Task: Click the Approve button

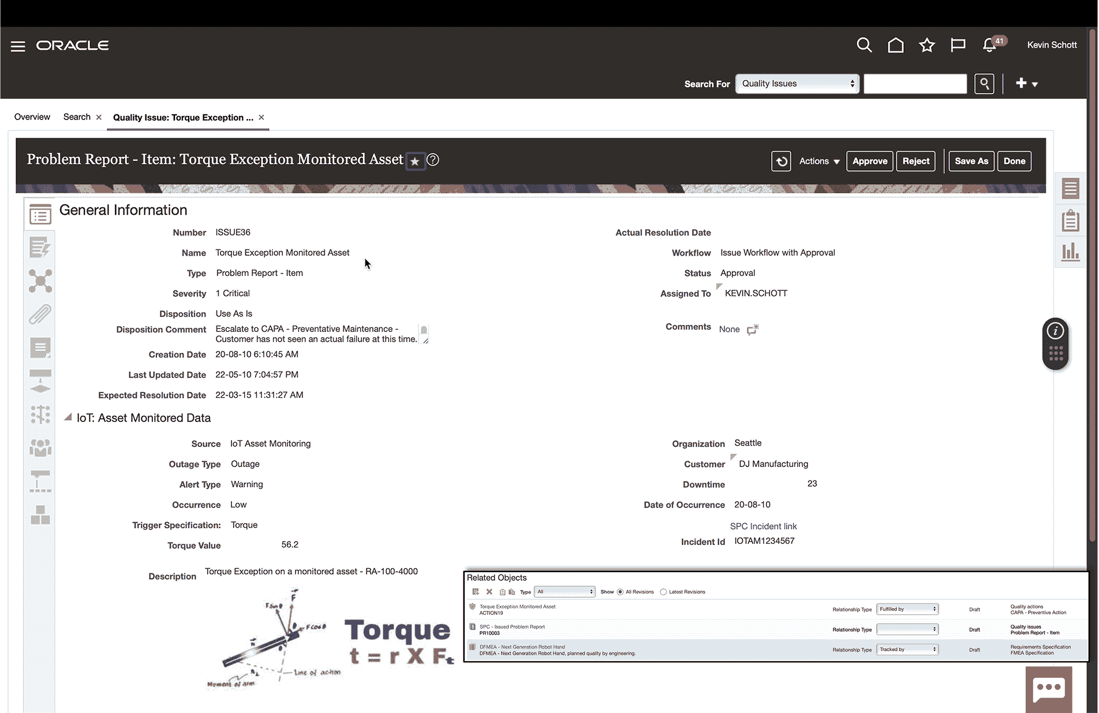Action: coord(869,161)
